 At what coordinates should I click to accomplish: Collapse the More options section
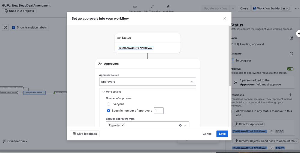(x=112, y=92)
